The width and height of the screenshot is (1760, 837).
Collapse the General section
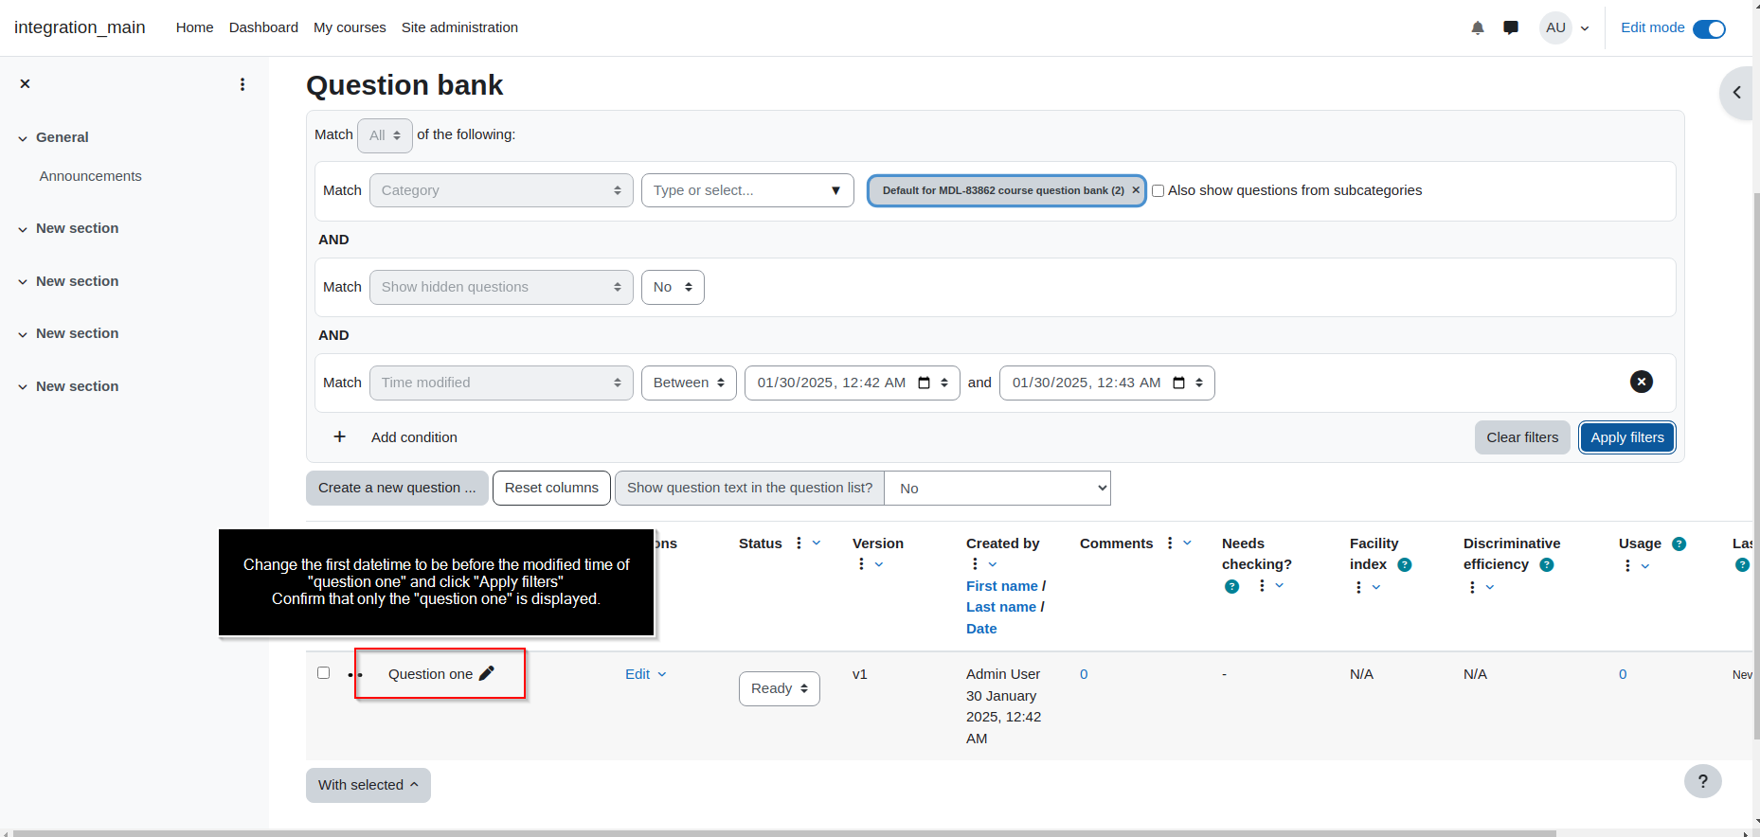click(x=23, y=138)
